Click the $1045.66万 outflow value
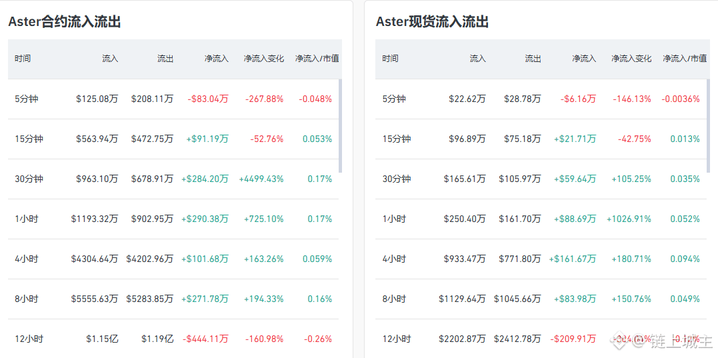Screen dimensions: 718x358 (x=517, y=299)
